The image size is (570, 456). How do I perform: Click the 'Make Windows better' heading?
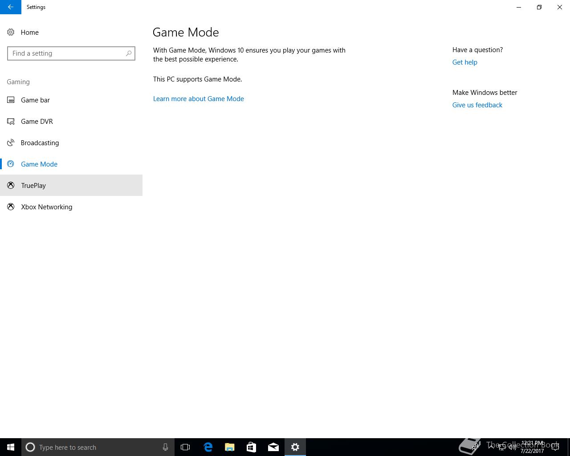tap(485, 93)
